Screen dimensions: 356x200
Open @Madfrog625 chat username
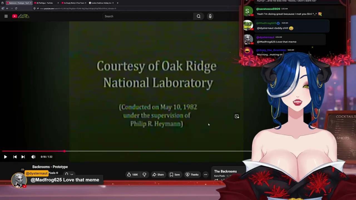point(266,23)
